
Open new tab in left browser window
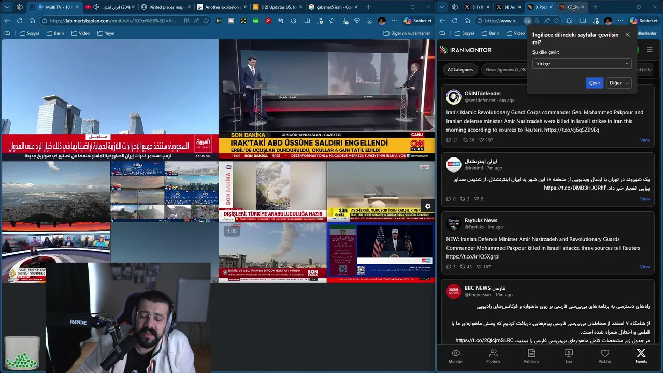[369, 7]
